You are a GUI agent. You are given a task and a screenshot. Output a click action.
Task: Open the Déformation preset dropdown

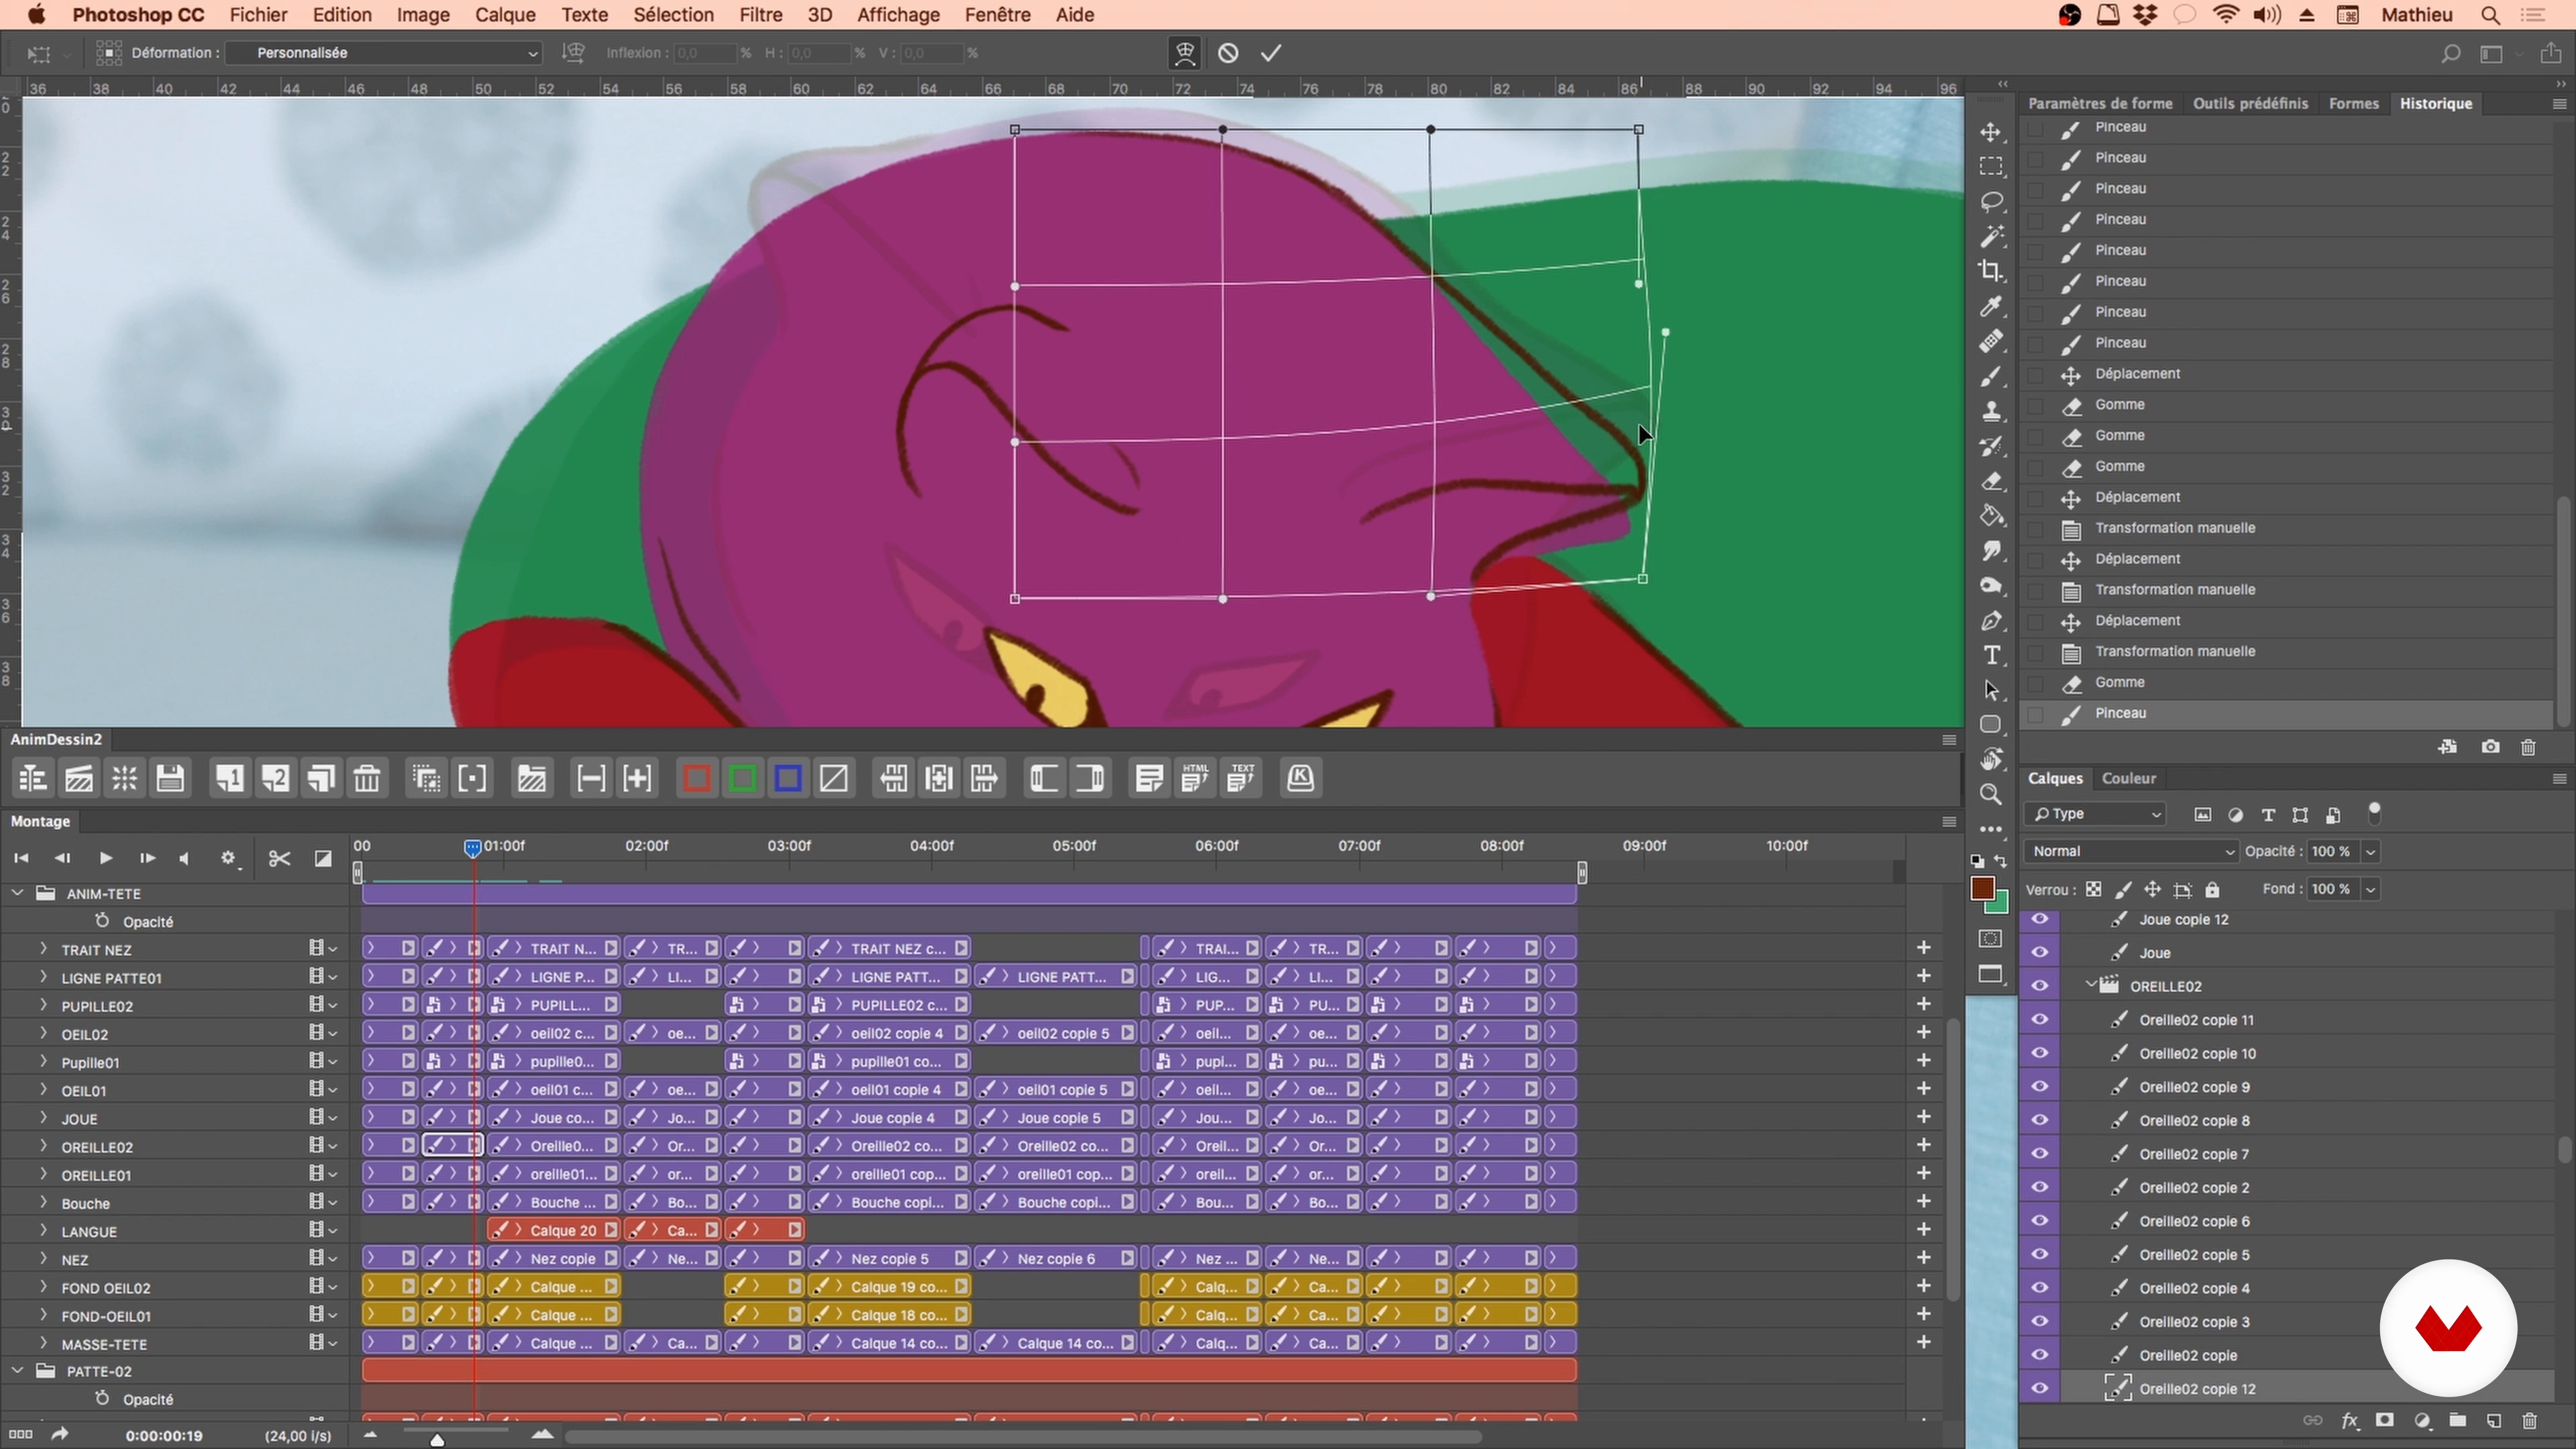pyautogui.click(x=384, y=53)
